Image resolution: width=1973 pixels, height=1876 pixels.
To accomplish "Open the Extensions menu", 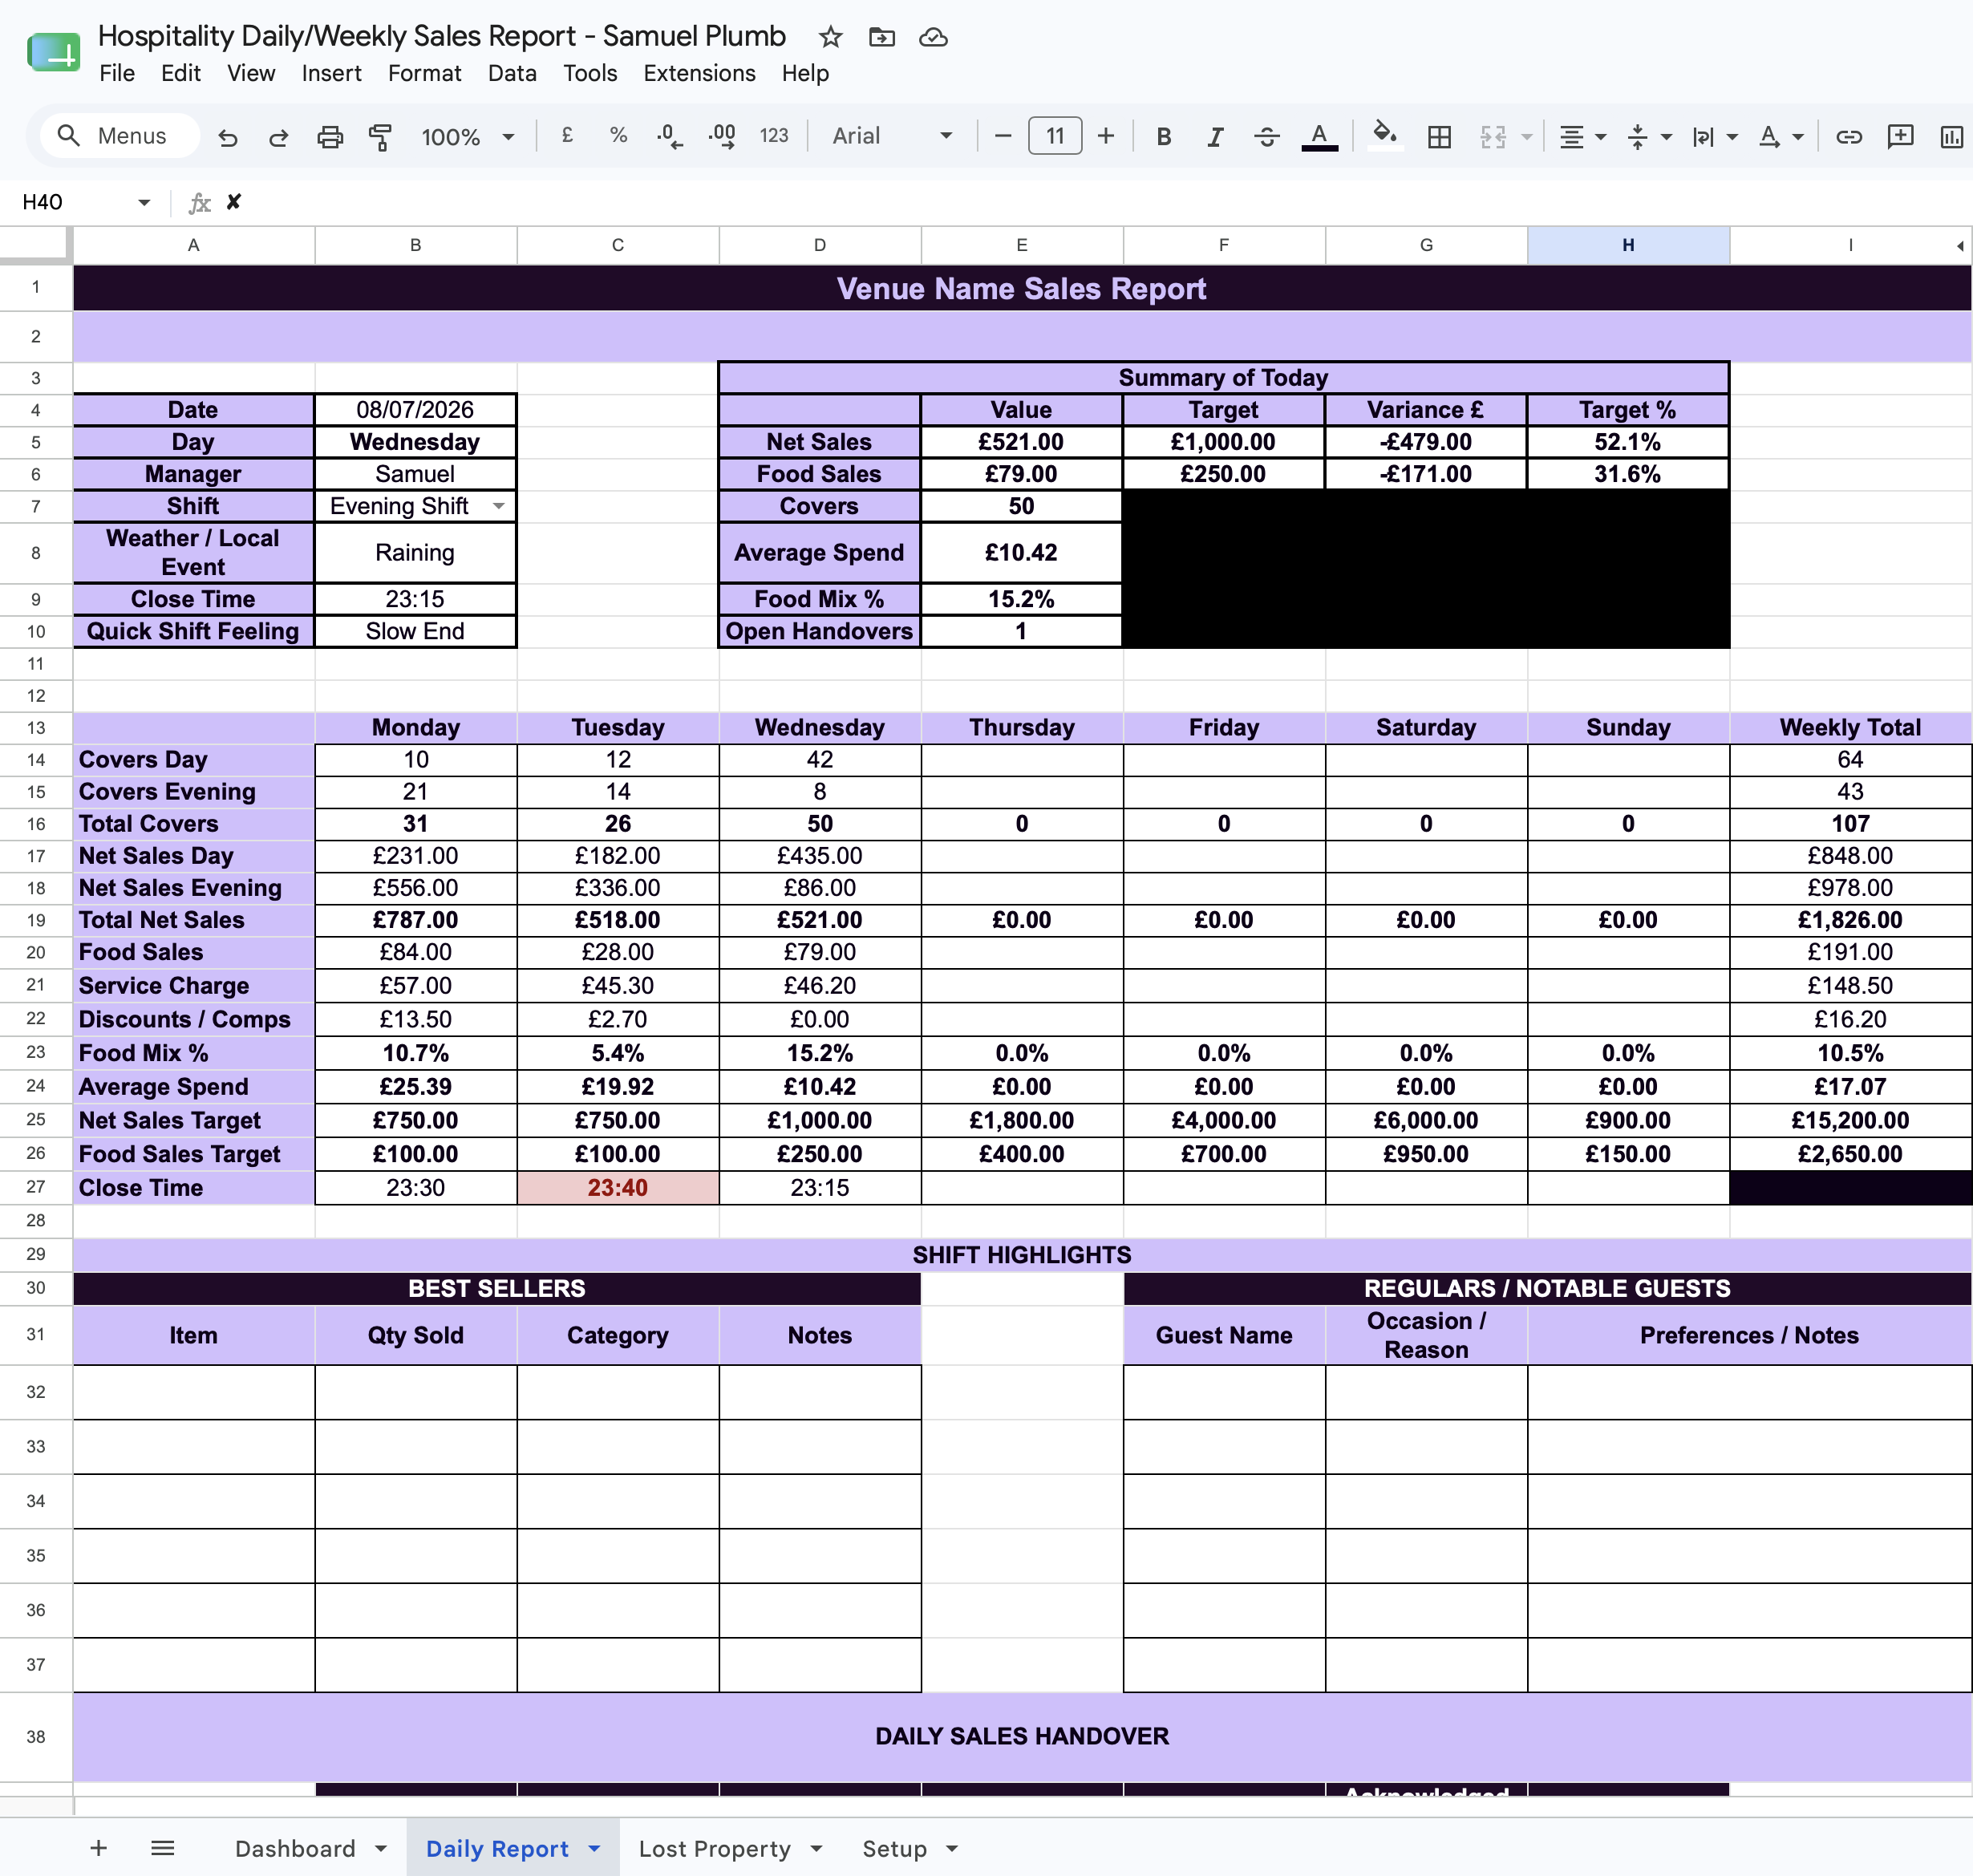I will tap(699, 73).
